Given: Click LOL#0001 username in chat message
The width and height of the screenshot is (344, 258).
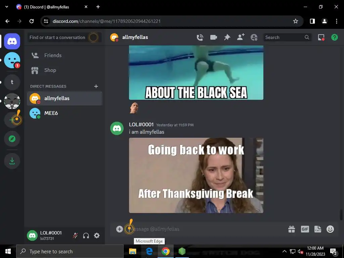Looking at the screenshot, I should [x=141, y=125].
